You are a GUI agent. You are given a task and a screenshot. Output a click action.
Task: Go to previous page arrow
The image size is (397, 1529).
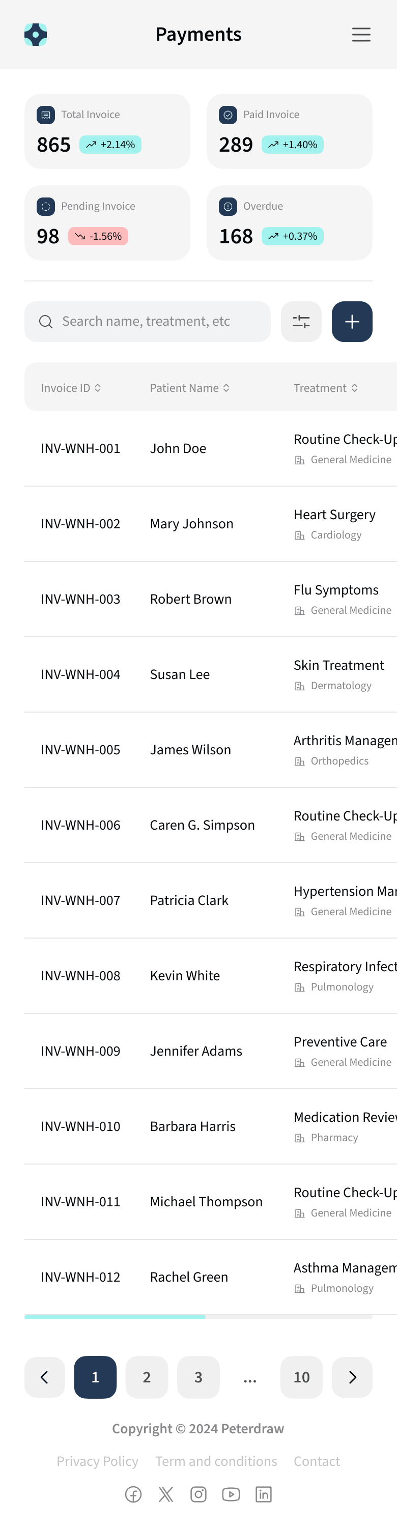tap(44, 1377)
